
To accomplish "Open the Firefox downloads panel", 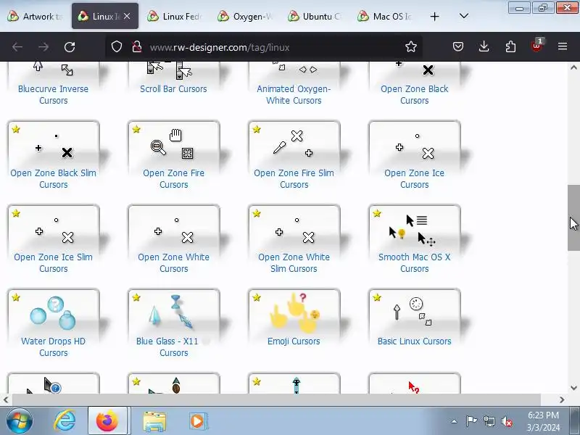I will [x=484, y=46].
